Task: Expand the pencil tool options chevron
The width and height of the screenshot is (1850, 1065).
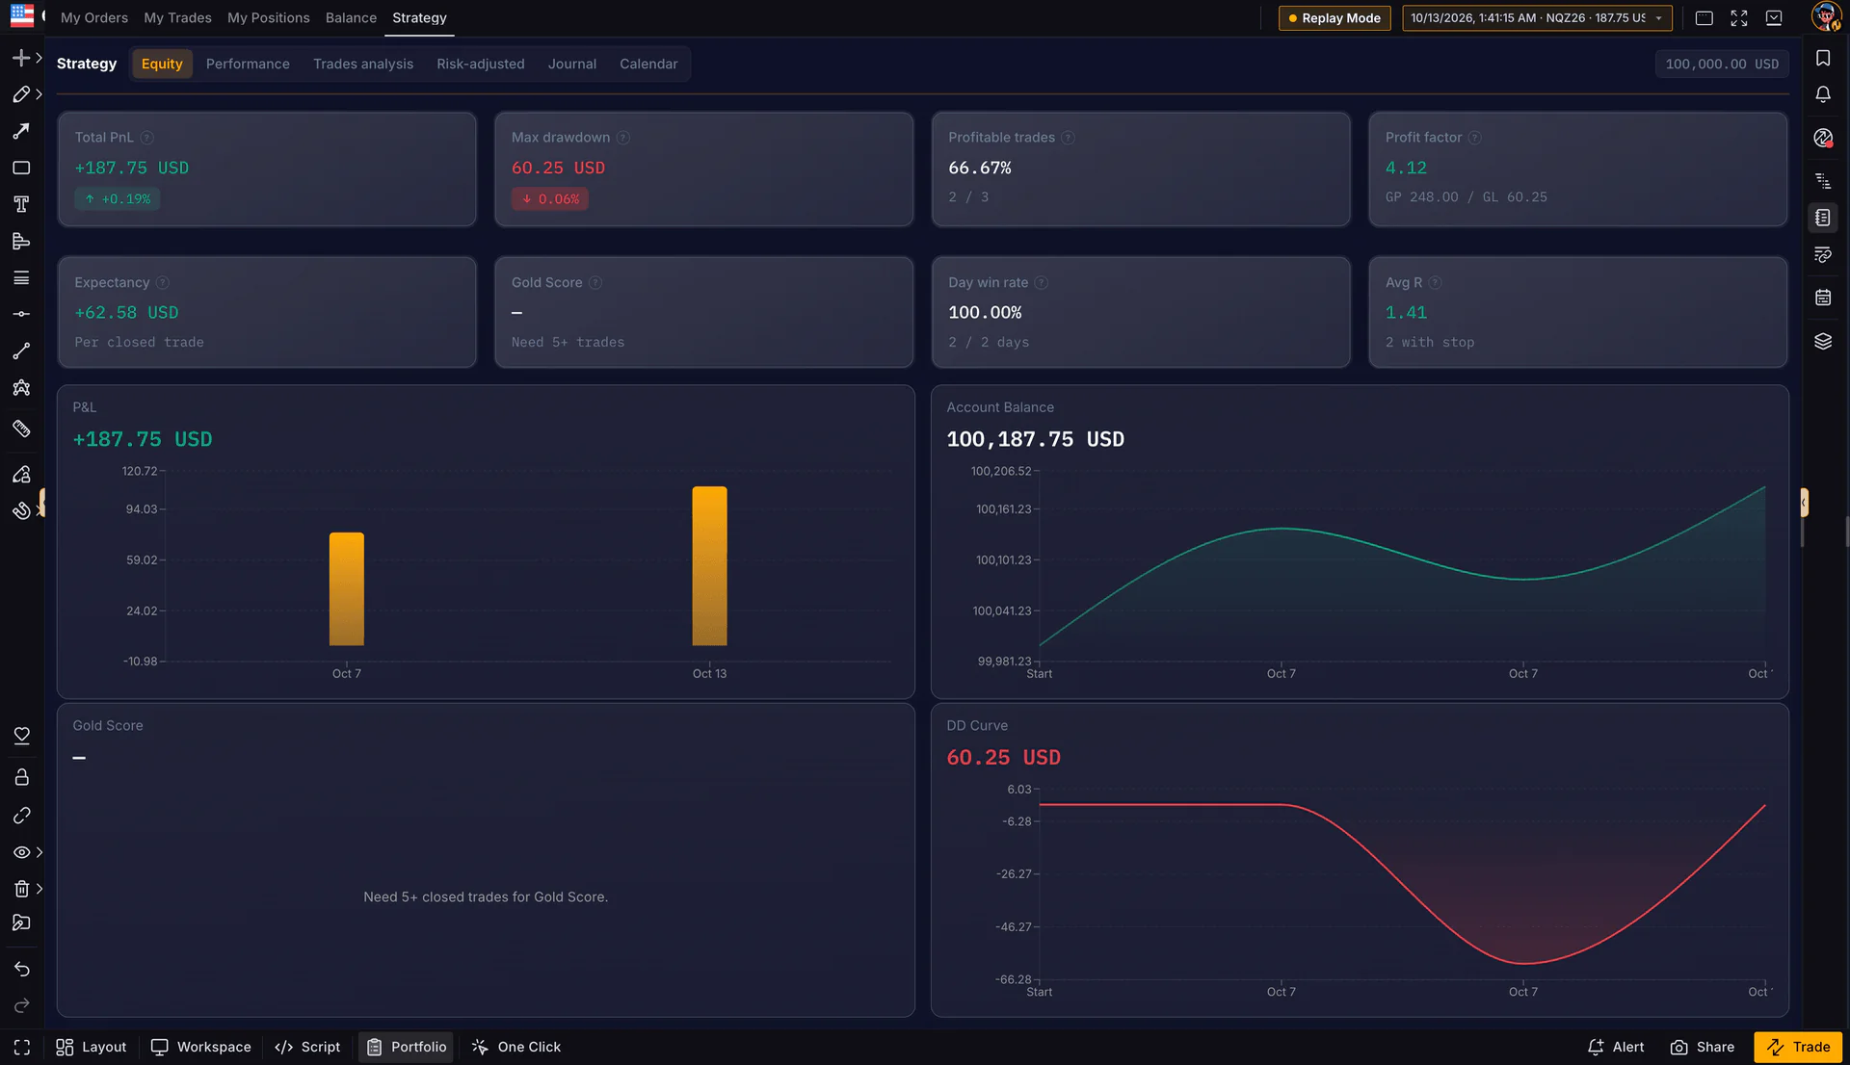Action: click(x=39, y=94)
